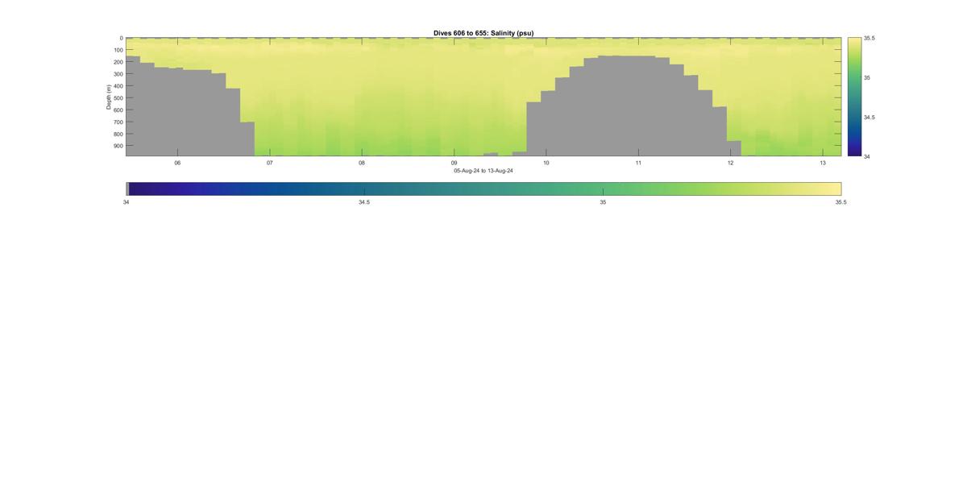Select the x-axis tick label "11"
967x501 pixels.
coord(638,163)
